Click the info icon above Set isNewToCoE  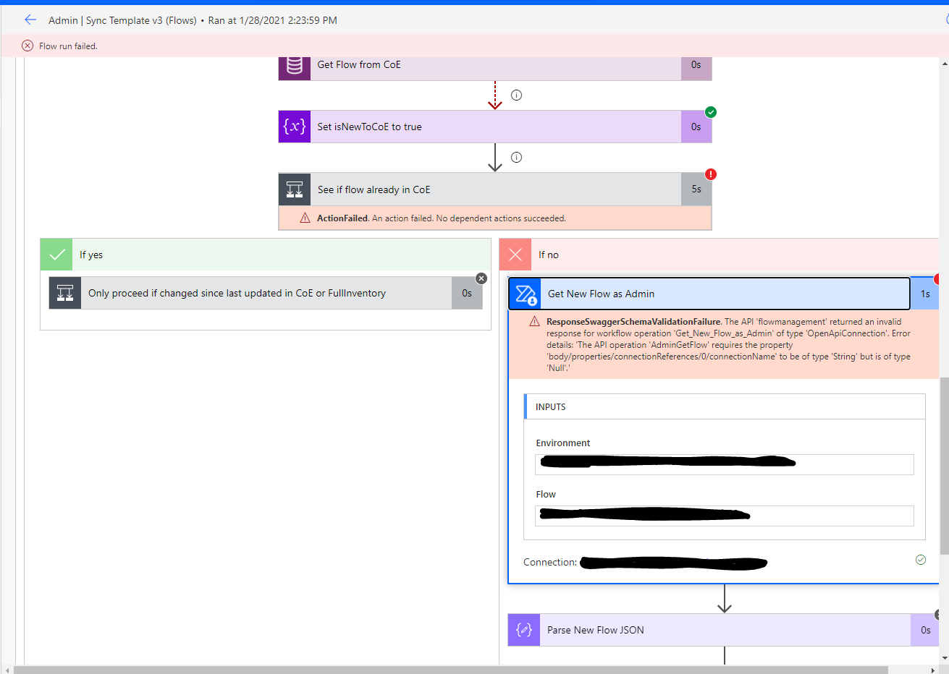tap(516, 95)
